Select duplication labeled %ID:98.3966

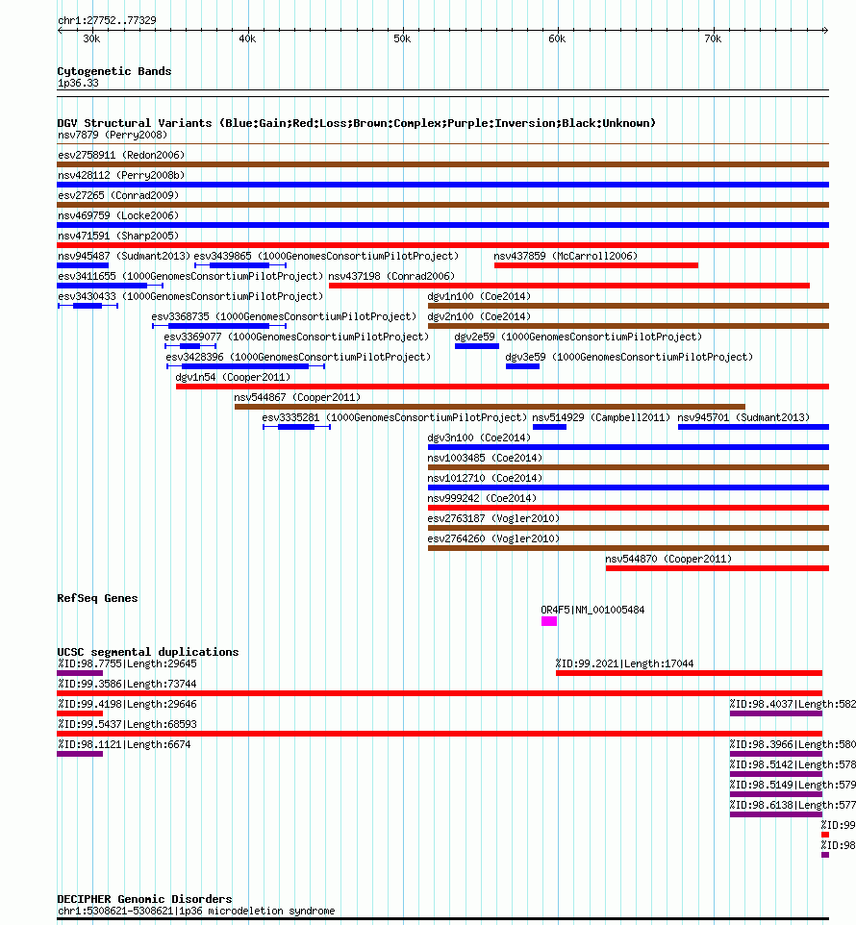pyautogui.click(x=793, y=744)
